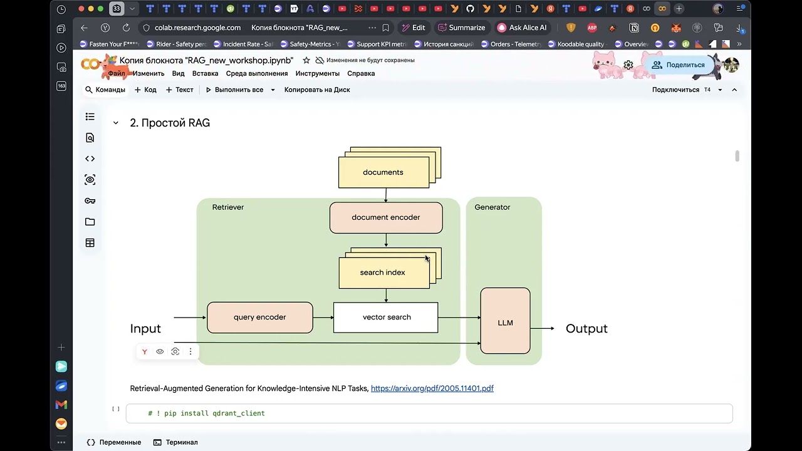Viewport: 802px width, 451px height.
Task: Click the RAG architecture diagram image
Action: coord(368,256)
